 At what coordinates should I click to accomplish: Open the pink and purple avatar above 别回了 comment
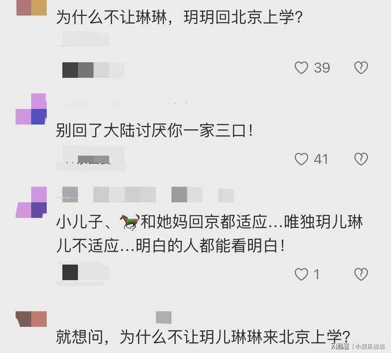pyautogui.click(x=31, y=109)
